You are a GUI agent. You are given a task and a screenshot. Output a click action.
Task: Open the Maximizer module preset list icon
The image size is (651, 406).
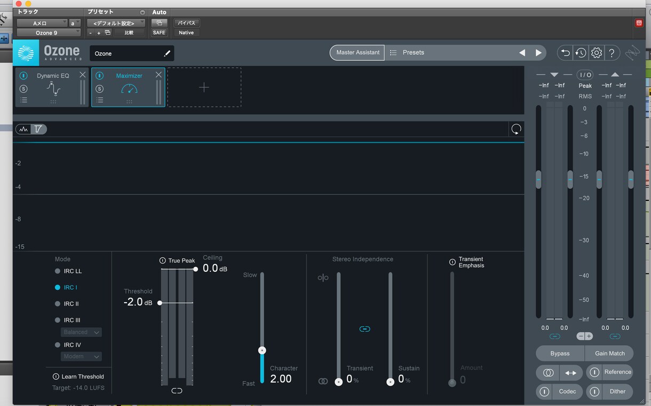(100, 100)
